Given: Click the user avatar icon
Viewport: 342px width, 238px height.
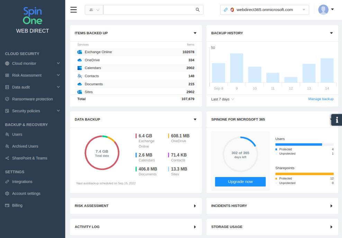Looking at the screenshot, I should click(323, 10).
